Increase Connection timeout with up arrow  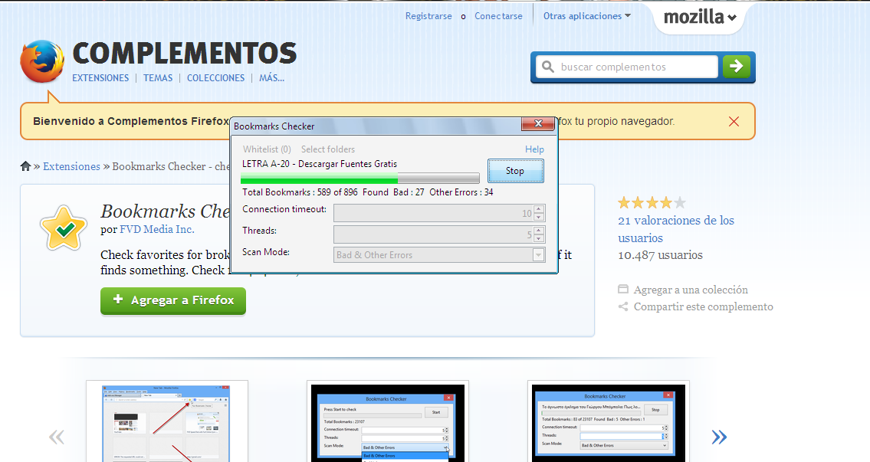(539, 209)
